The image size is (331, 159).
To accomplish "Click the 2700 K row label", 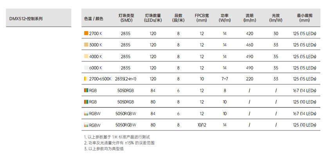I will pos(95,33).
